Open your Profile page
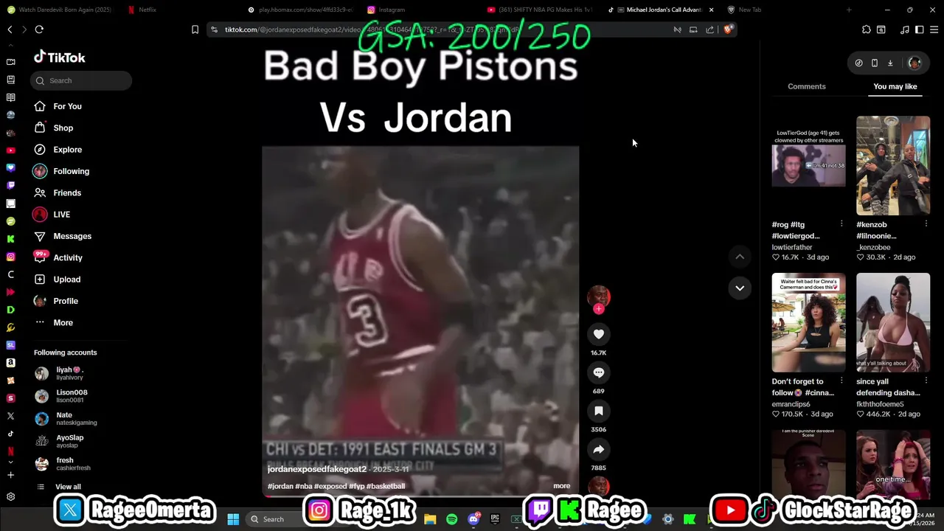Viewport: 944px width, 531px height. 65,301
